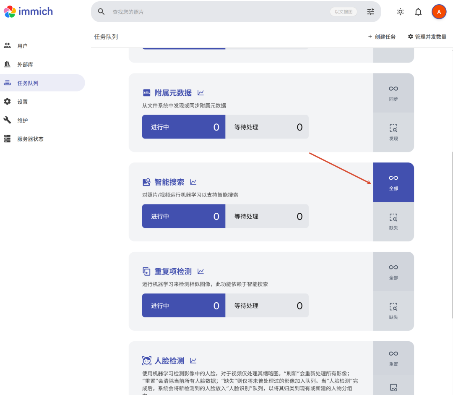Click 同步 button for 附属元数据
Screen dimensions: 453x395
tap(393, 93)
